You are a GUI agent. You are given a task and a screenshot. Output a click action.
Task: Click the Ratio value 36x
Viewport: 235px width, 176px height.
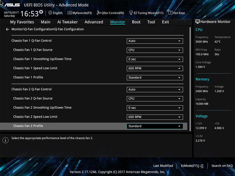click(217, 54)
